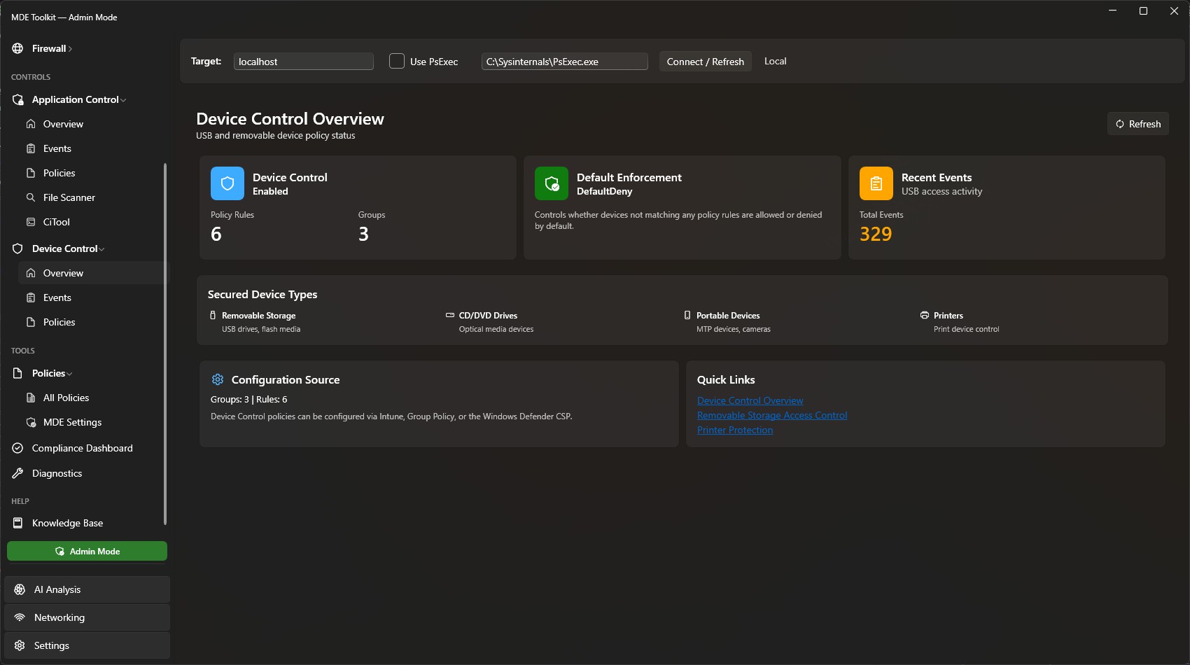Click the Printers device type icon

coord(925,316)
